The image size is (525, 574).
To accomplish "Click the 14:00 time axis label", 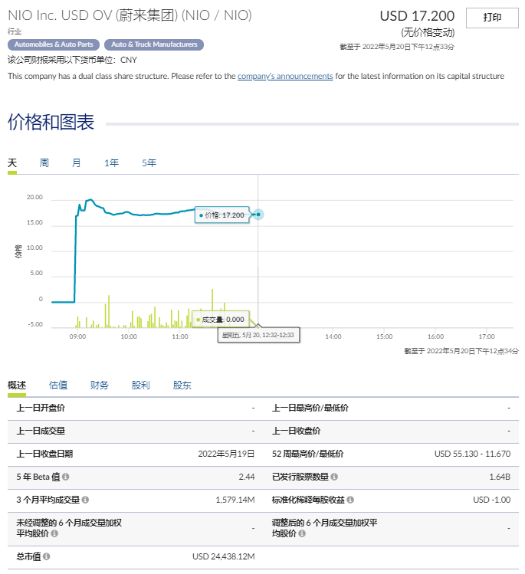I will (333, 336).
